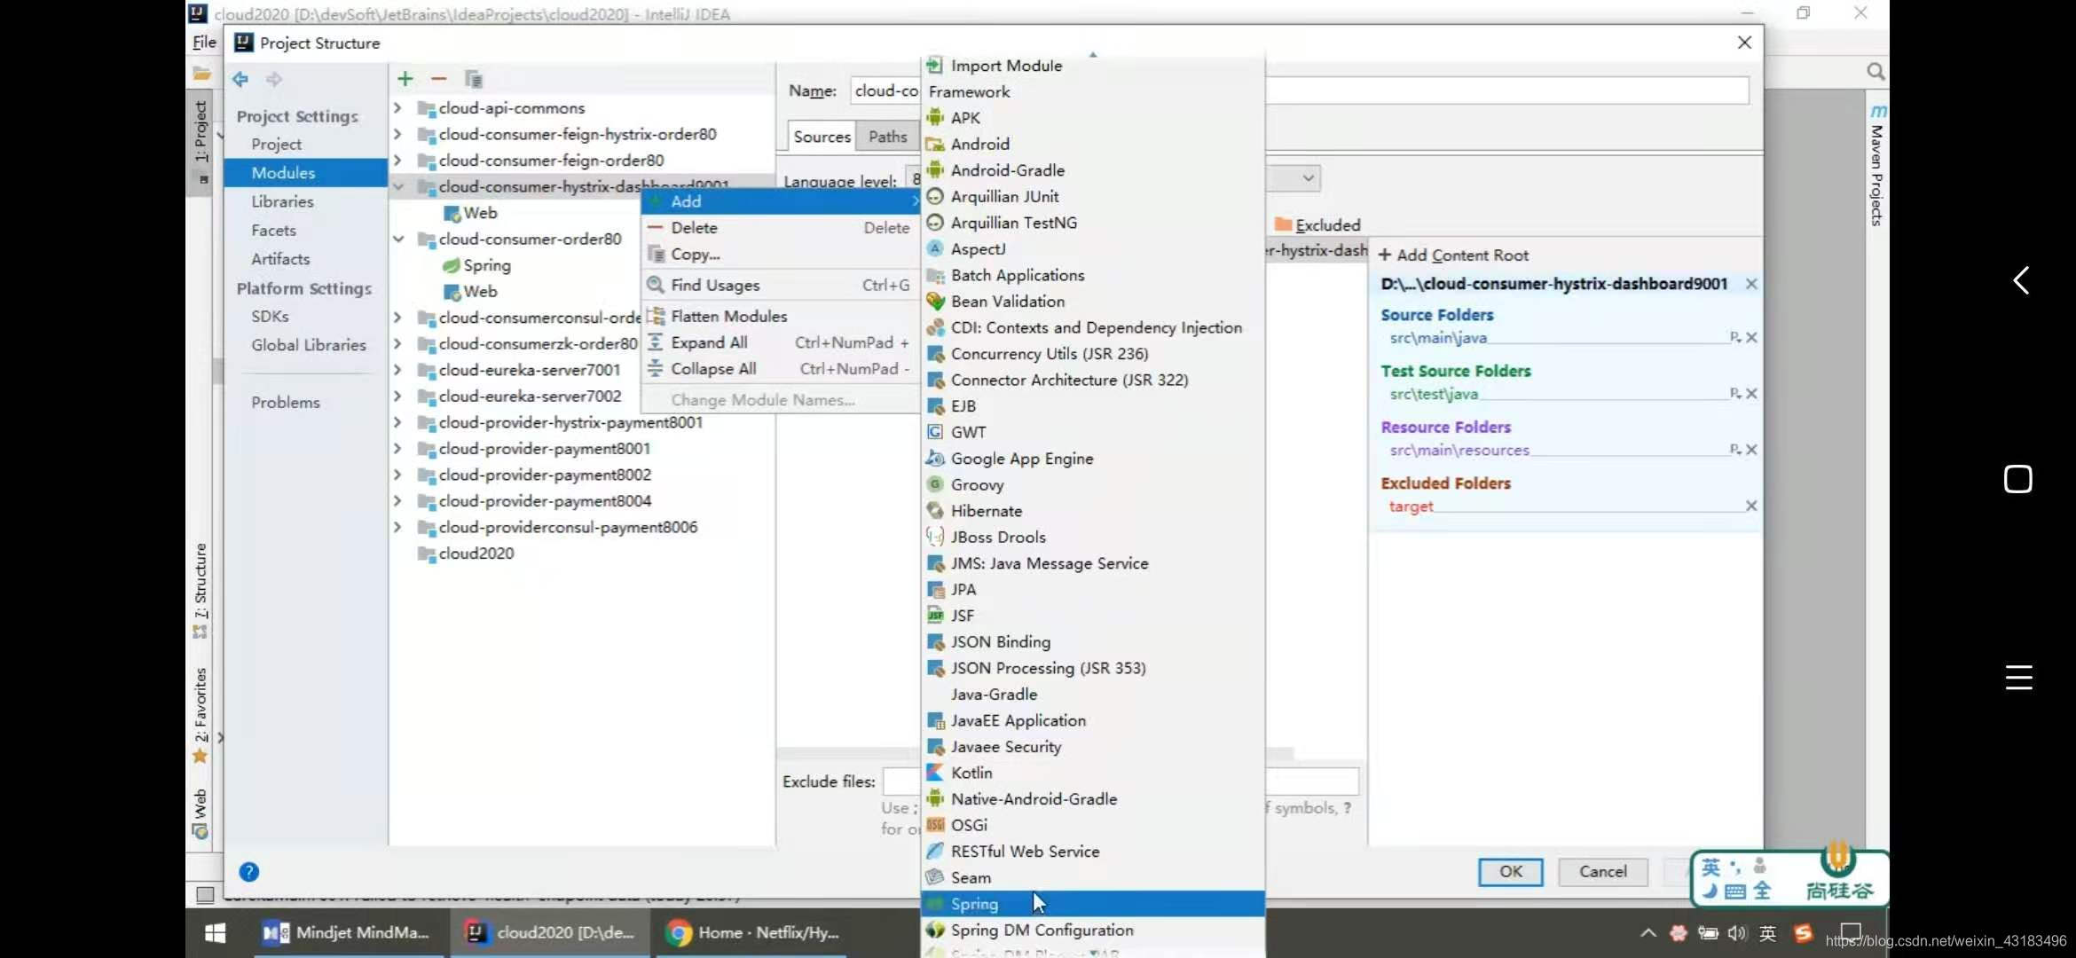This screenshot has width=2076, height=958.
Task: Expand cloud-provider-payment8001 module node
Action: pyautogui.click(x=397, y=449)
